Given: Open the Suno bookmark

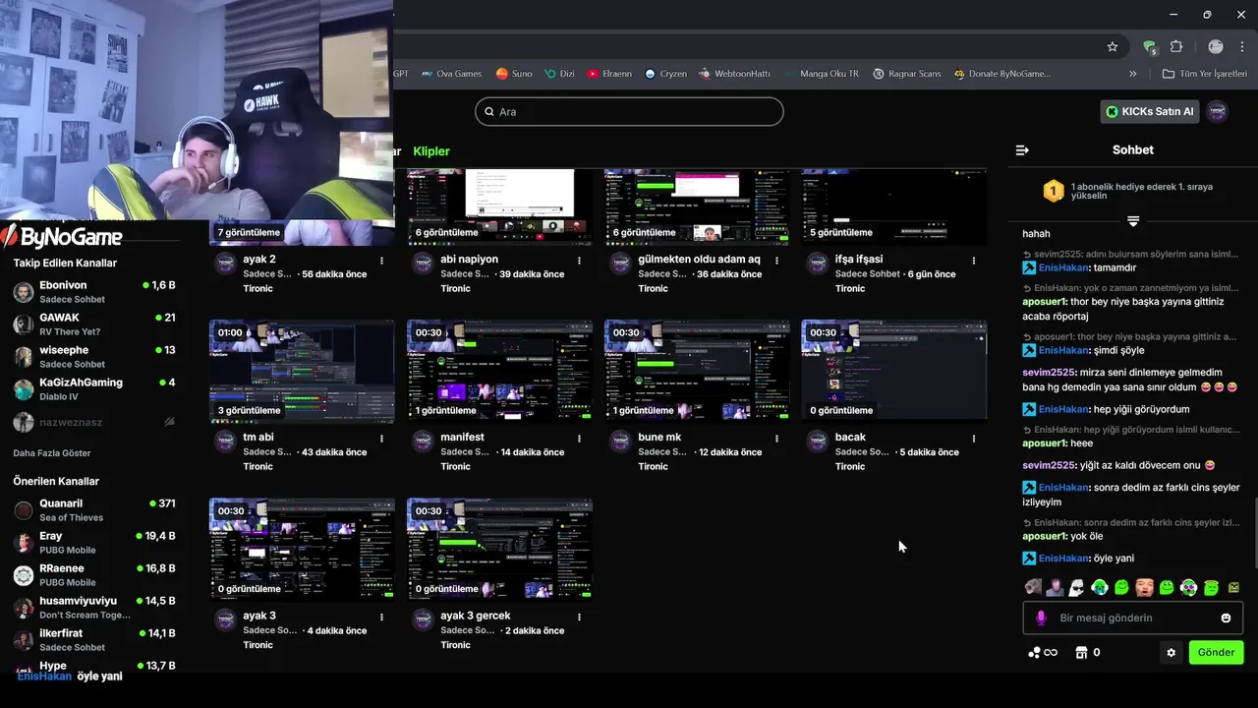Looking at the screenshot, I should (514, 74).
